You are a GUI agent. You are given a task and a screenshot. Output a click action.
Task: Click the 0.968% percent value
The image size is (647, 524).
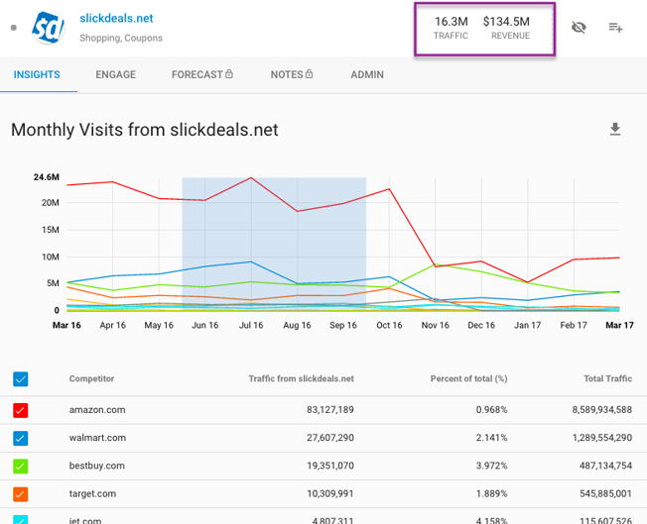tap(491, 410)
